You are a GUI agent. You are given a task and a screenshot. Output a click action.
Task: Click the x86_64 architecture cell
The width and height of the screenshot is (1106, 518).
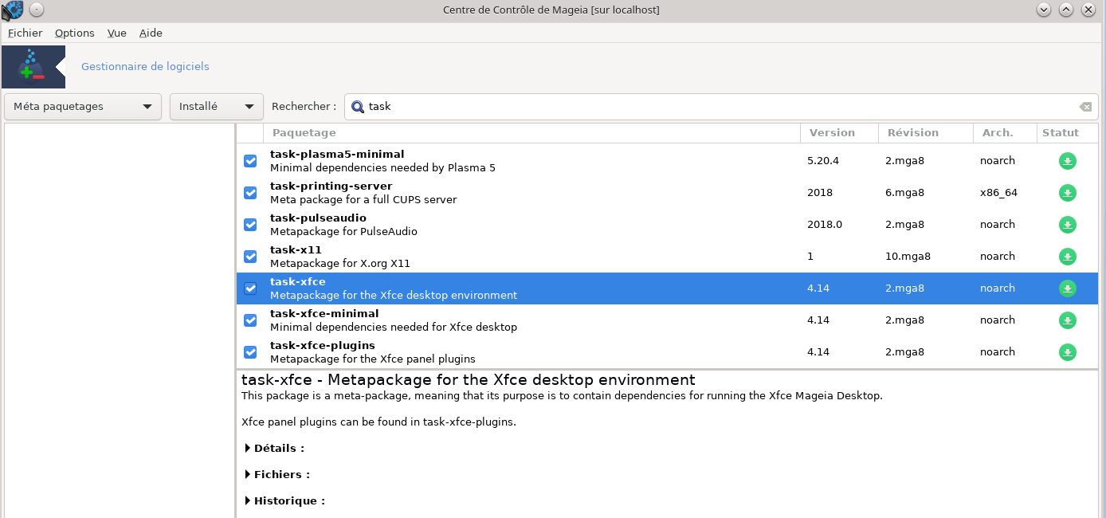(998, 193)
